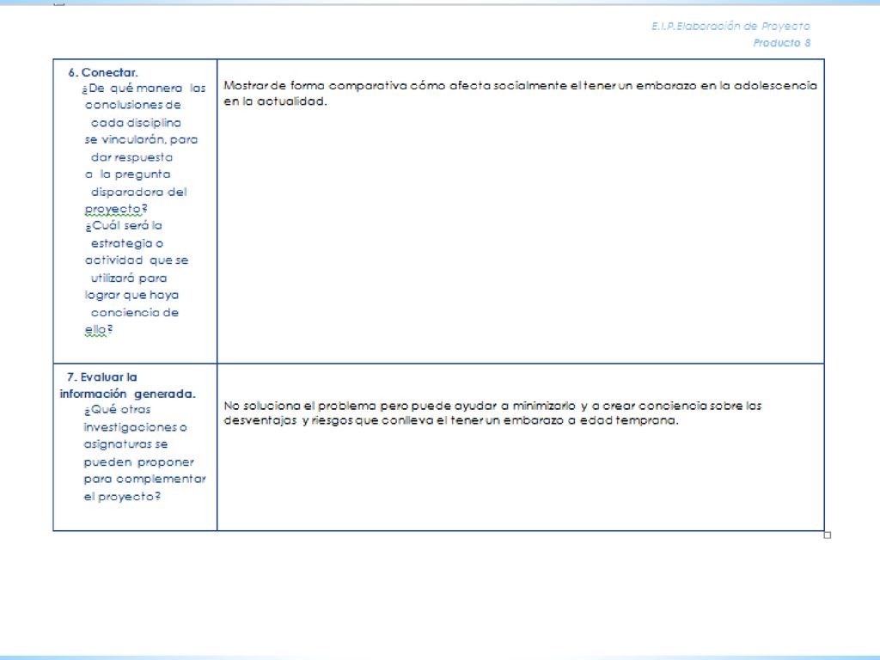Viewport: 880px width, 660px height.
Task: Click the text 'para complementar'
Action: pos(144,480)
